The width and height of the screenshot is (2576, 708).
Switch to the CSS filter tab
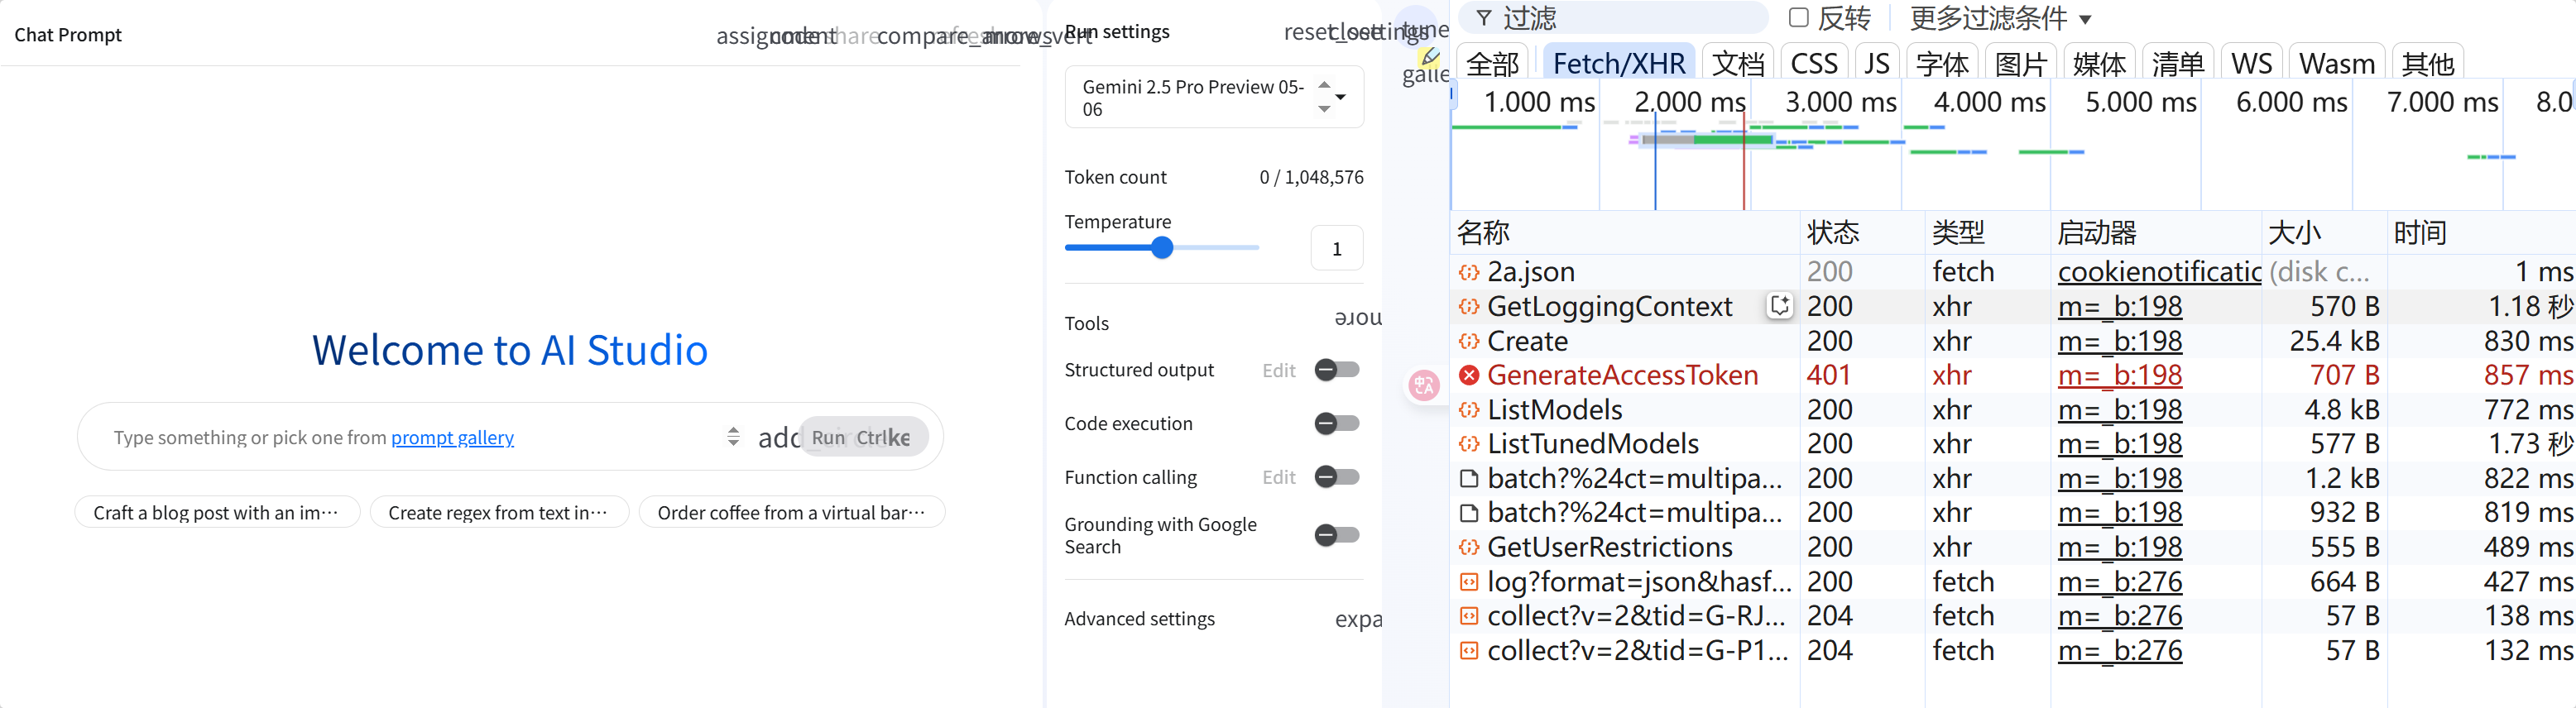click(x=1813, y=63)
